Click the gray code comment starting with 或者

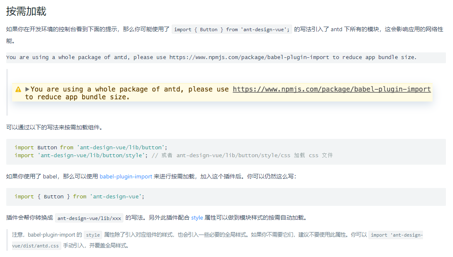[x=242, y=156]
